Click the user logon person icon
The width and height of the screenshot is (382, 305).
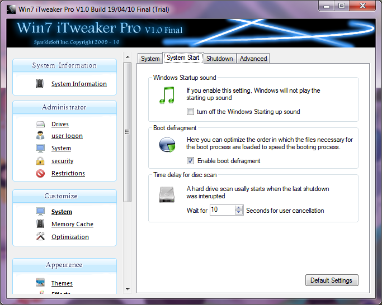(x=40, y=135)
